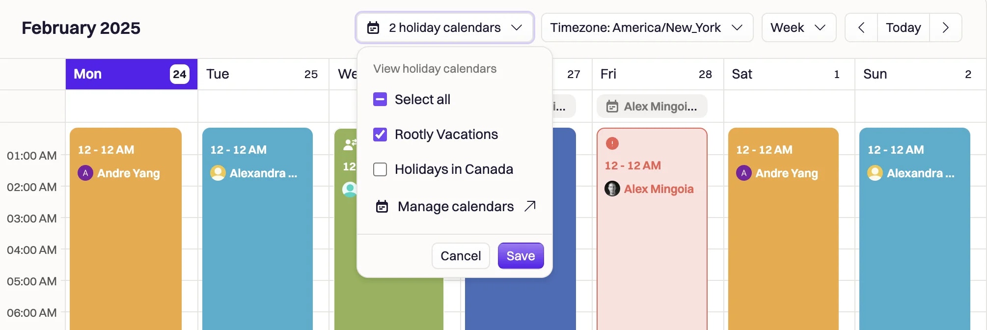Click the calendar icon beside Manage calendars

click(x=382, y=206)
